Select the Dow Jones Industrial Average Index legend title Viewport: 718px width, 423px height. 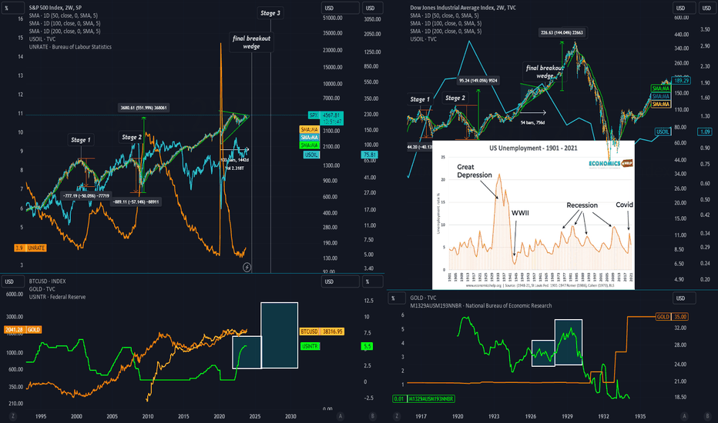click(x=463, y=8)
